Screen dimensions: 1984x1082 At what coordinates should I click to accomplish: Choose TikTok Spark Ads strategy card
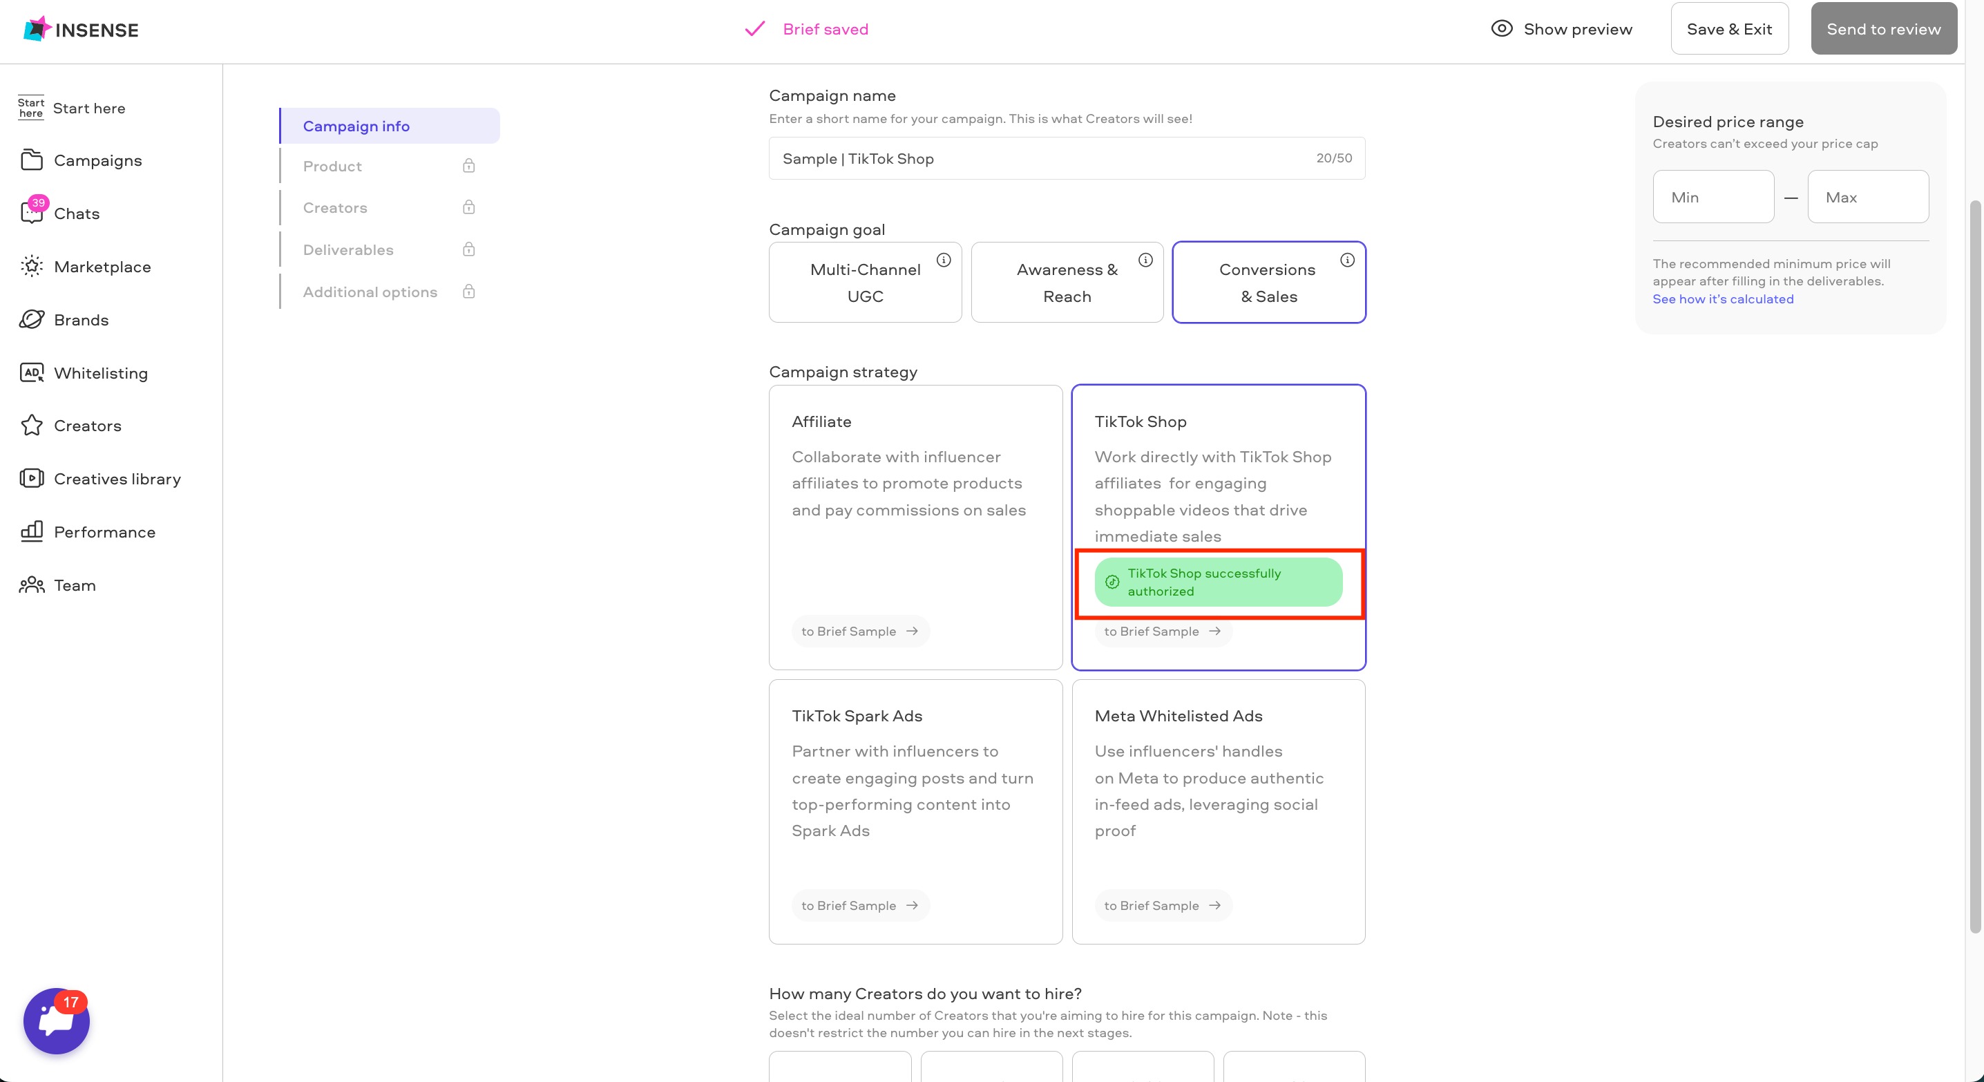[915, 812]
